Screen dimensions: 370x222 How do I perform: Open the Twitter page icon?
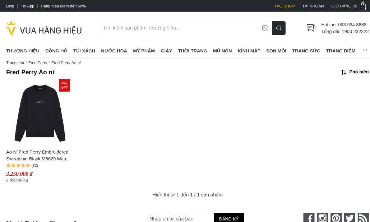(350, 218)
